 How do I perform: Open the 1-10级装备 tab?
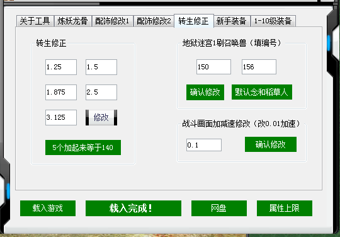coord(273,21)
